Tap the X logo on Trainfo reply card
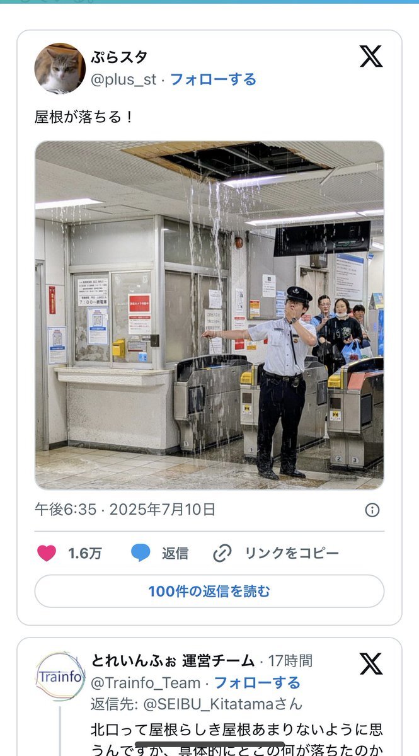Screen dimensions: 419x756 371,664
